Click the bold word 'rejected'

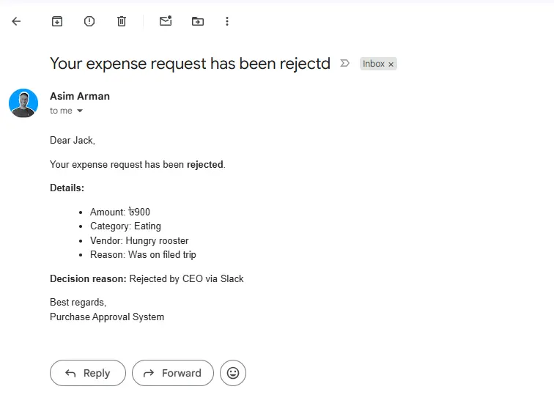click(205, 165)
